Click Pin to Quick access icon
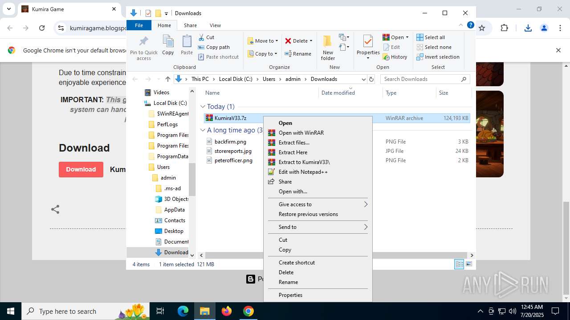 coord(143,42)
